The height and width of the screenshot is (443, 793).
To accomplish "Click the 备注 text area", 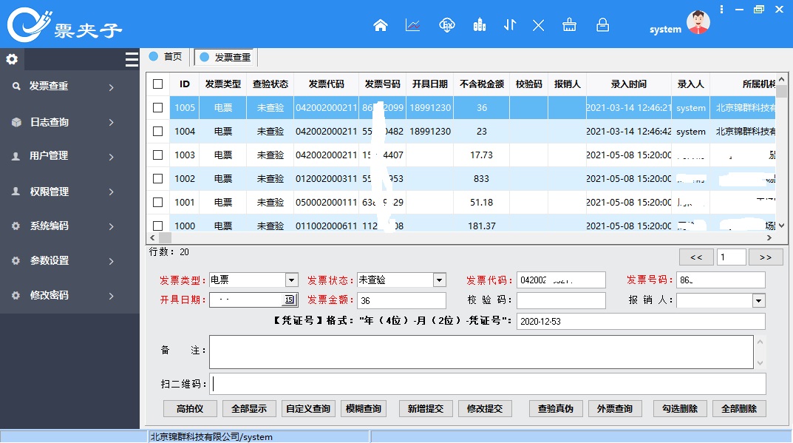I will click(x=481, y=351).
